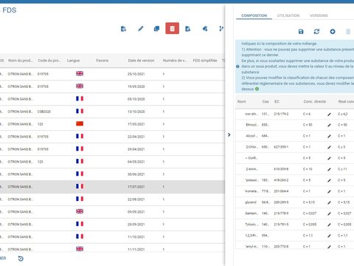
Task: Sort by the 'FDS simplifiée' column header
Action: (x=205, y=61)
